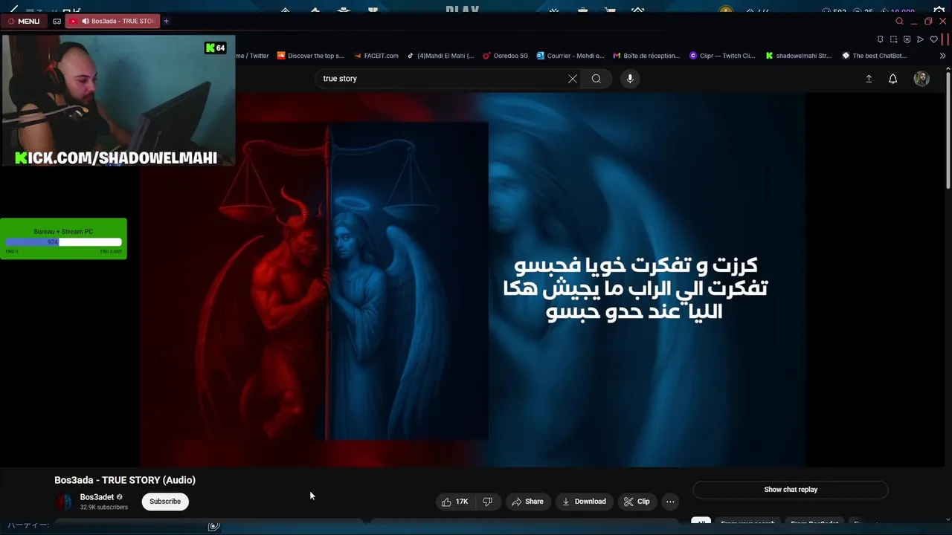
Task: Open the YouTube account avatar menu
Action: point(922,79)
